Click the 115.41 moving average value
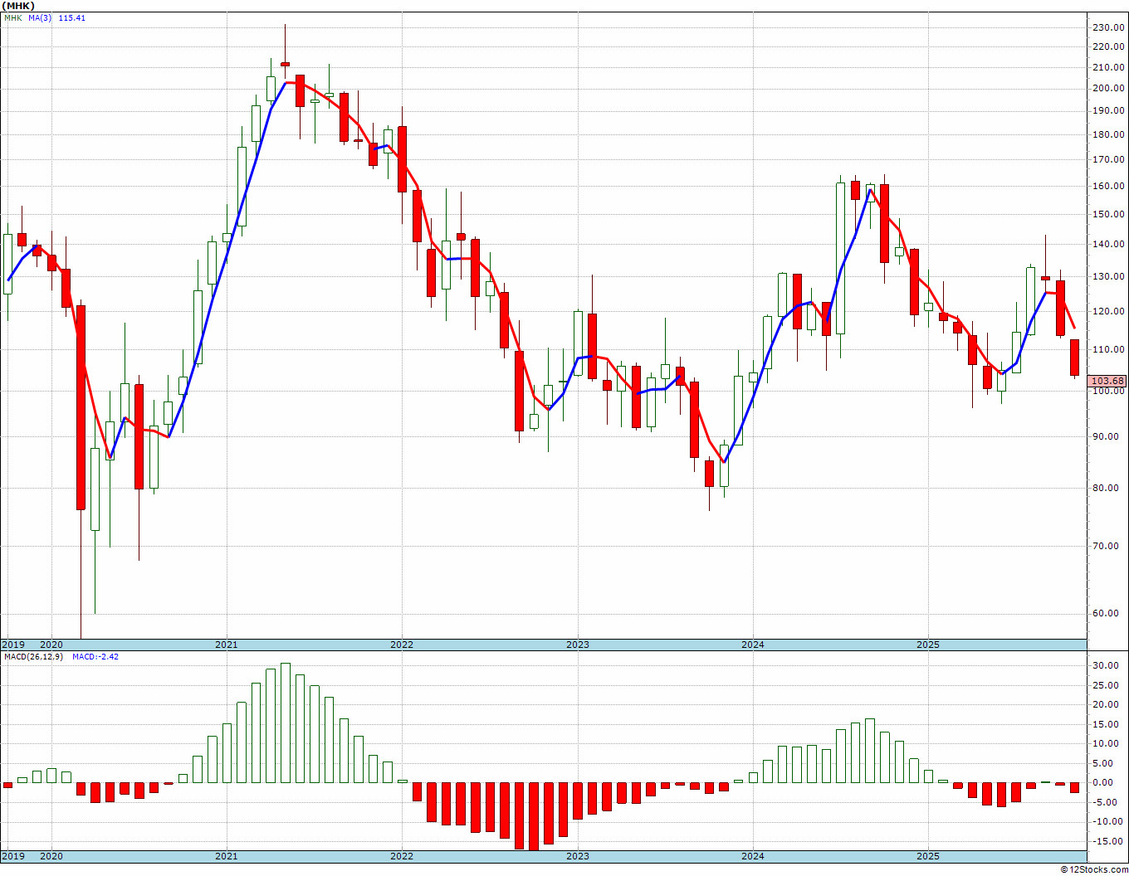The image size is (1129, 876). pyautogui.click(x=71, y=17)
